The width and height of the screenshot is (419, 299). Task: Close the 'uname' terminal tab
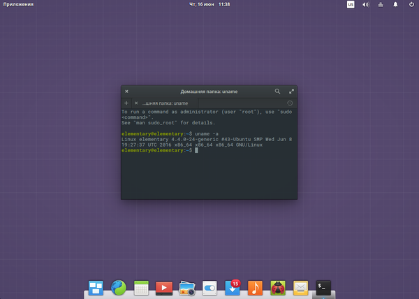(x=136, y=103)
